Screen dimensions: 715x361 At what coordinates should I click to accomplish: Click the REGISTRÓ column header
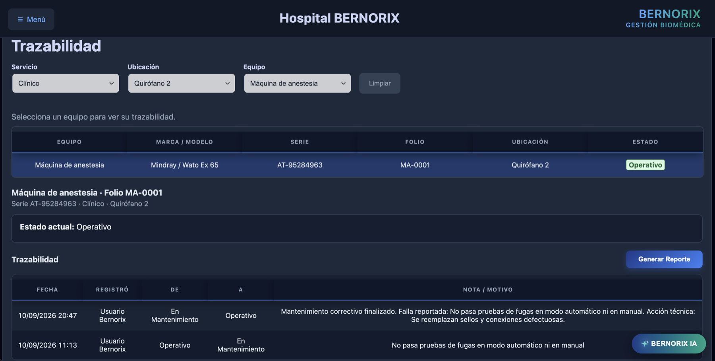112,290
